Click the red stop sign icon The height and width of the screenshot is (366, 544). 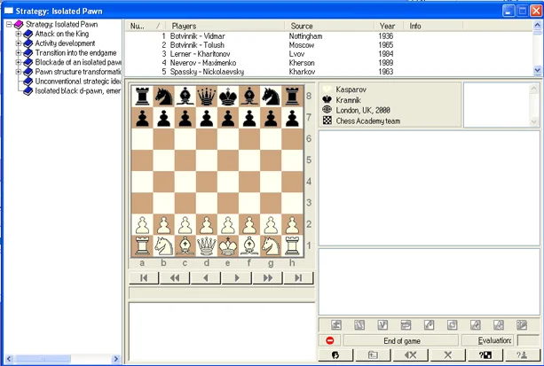point(329,340)
